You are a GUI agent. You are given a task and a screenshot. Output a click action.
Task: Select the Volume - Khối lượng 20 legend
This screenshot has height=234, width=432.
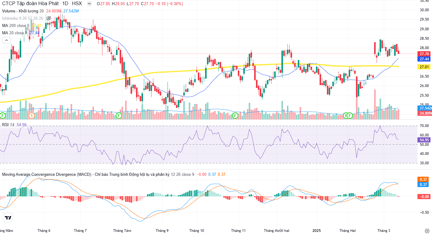(x=23, y=11)
